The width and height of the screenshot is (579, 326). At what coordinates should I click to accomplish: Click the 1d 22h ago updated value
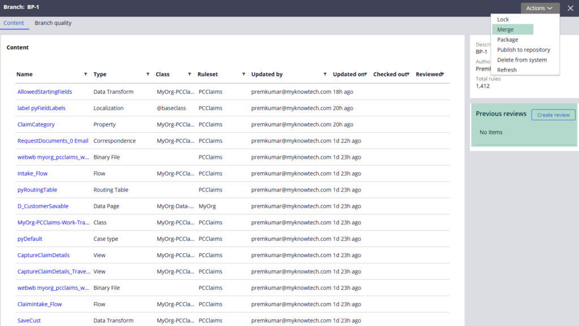tap(347, 141)
